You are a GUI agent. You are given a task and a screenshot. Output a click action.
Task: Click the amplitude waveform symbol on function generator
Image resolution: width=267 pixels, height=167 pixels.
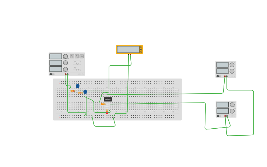(77, 63)
